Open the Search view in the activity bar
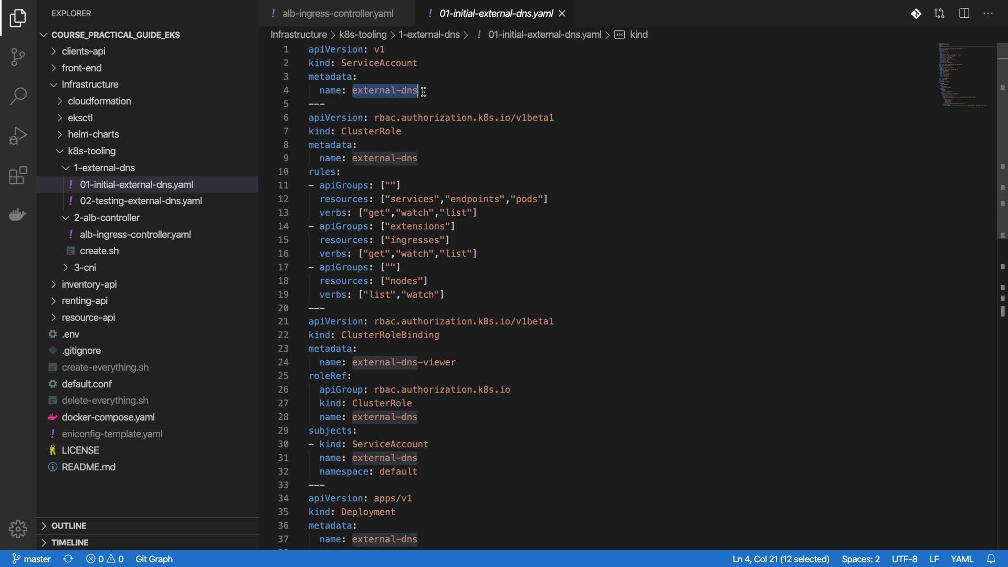This screenshot has height=567, width=1008. 18,96
